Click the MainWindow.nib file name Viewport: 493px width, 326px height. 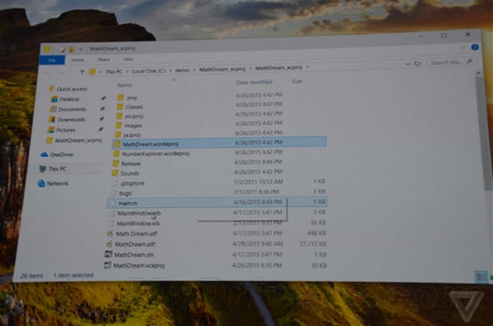[x=139, y=214]
